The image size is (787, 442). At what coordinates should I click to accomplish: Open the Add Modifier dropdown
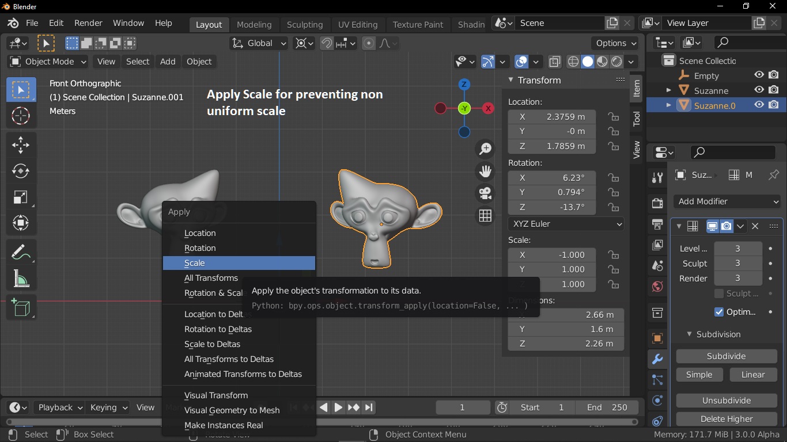click(728, 201)
